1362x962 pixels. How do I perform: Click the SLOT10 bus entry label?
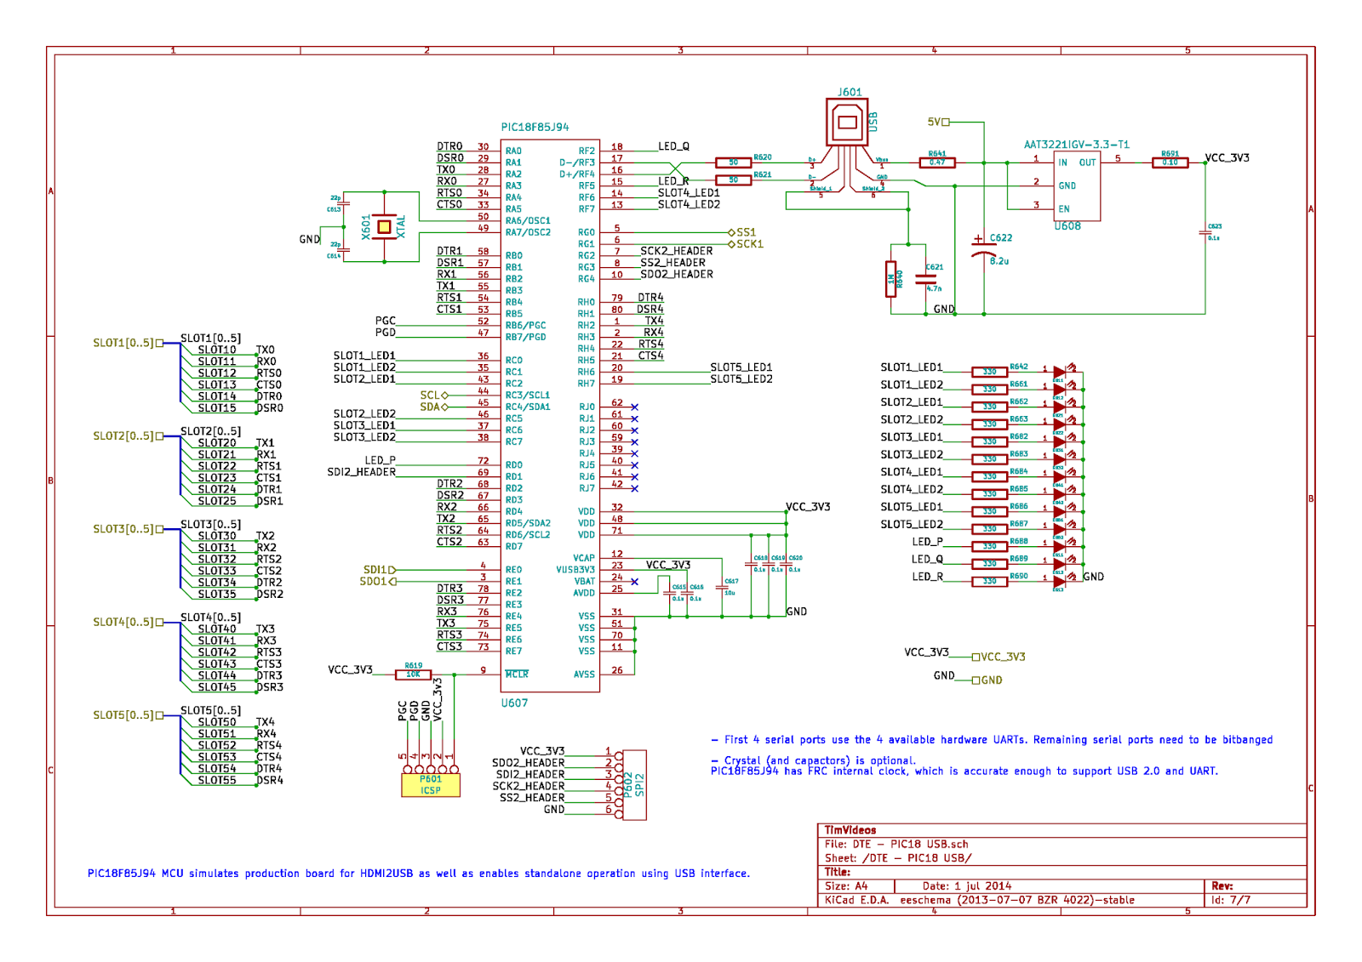pyautogui.click(x=217, y=350)
